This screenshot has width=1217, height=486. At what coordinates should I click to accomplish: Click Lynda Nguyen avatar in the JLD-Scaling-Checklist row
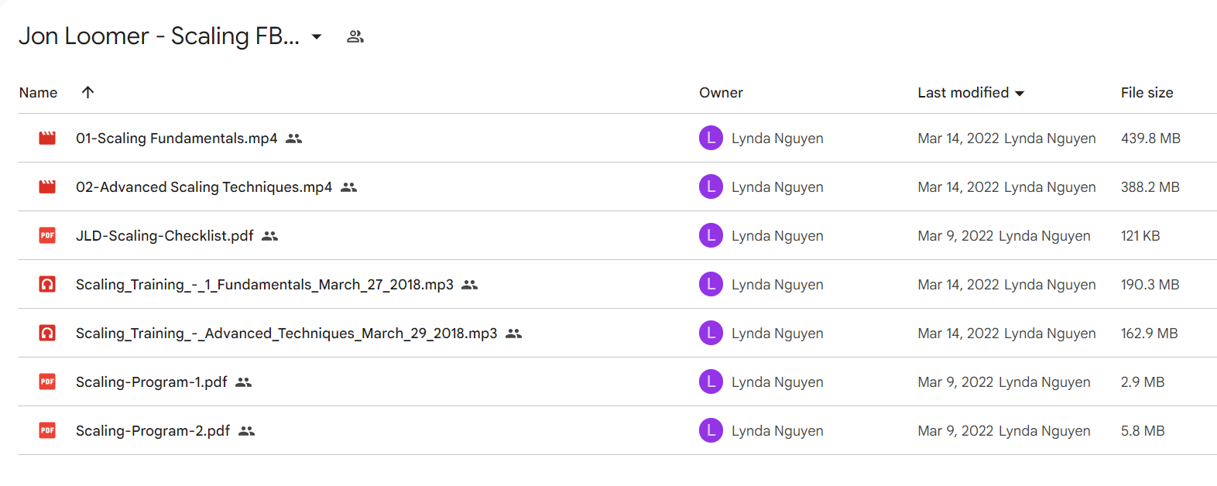click(711, 235)
